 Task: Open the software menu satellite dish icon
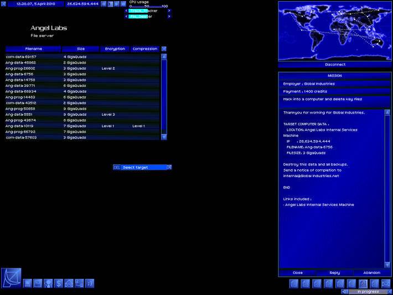tap(11, 277)
